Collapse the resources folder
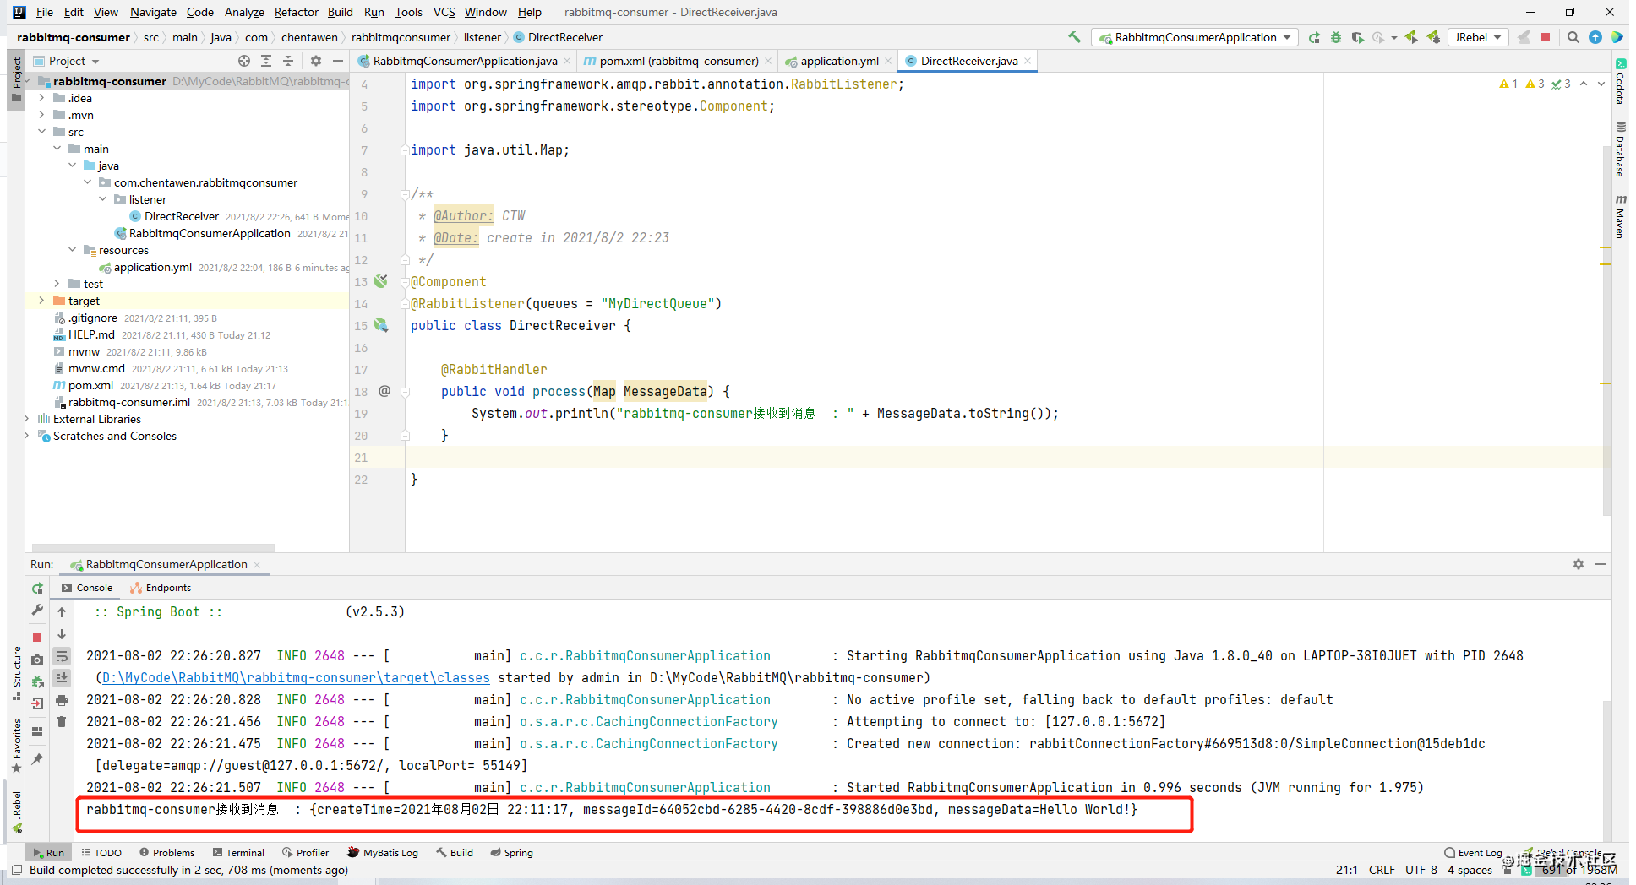The image size is (1636, 885). tap(72, 250)
